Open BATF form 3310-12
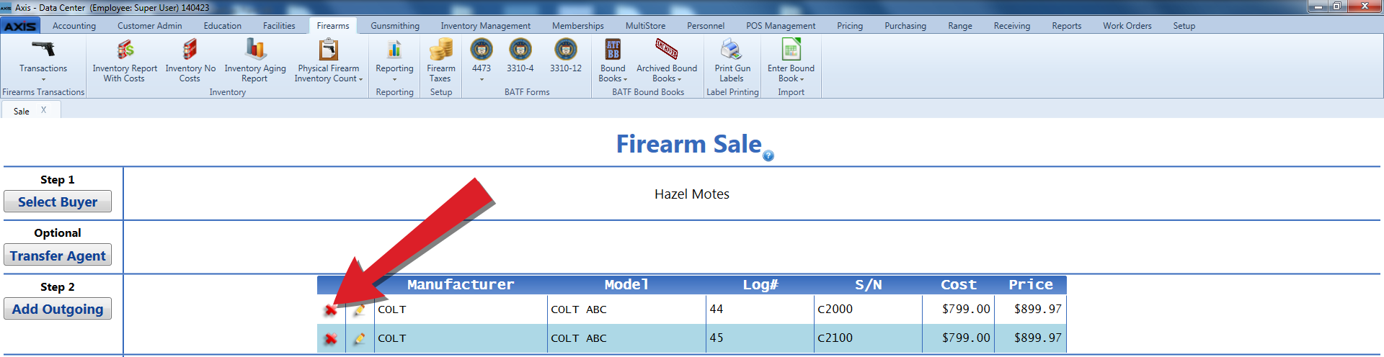This screenshot has width=1384, height=357. (566, 56)
